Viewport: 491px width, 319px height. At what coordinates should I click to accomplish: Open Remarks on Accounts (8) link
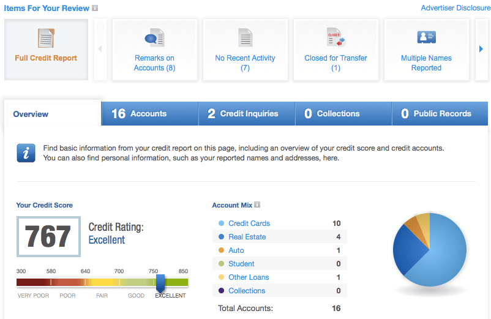click(x=154, y=63)
